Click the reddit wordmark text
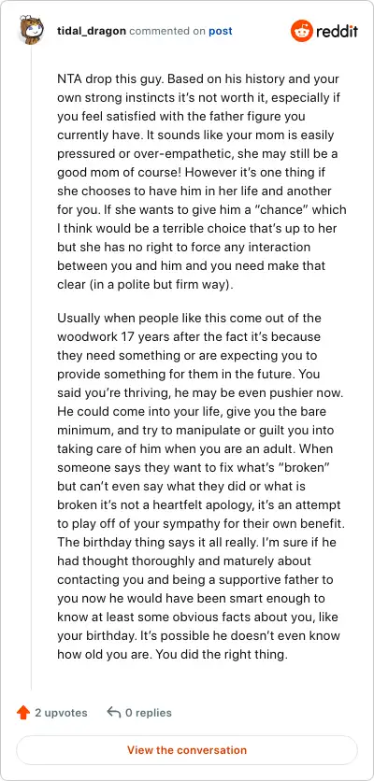374x781 pixels. tap(337, 32)
